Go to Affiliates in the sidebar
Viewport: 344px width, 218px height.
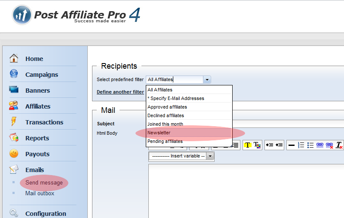pyautogui.click(x=38, y=106)
